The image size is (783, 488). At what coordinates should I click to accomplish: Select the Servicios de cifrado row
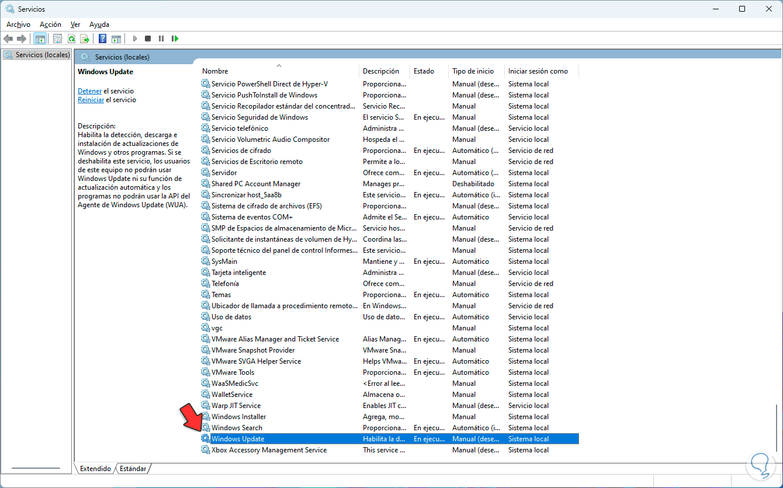pos(389,151)
